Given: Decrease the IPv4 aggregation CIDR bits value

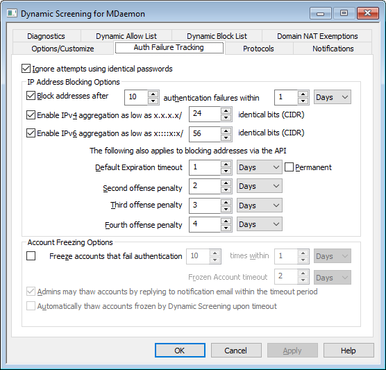Looking at the screenshot, I should click(x=226, y=118).
